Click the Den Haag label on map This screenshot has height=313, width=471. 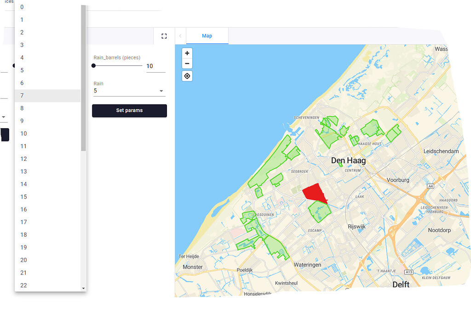point(348,161)
